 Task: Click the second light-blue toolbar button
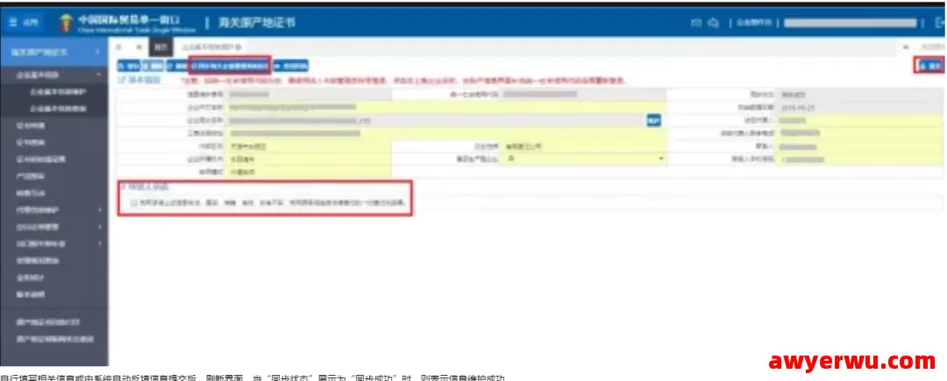(153, 65)
